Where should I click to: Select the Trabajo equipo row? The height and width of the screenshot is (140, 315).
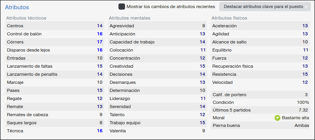[x=157, y=123]
